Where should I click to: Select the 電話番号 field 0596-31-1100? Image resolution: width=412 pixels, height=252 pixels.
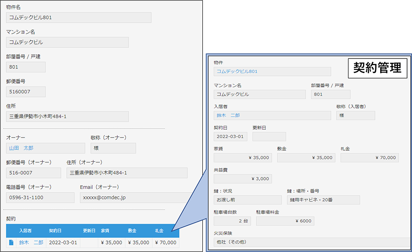pyautogui.click(x=40, y=198)
